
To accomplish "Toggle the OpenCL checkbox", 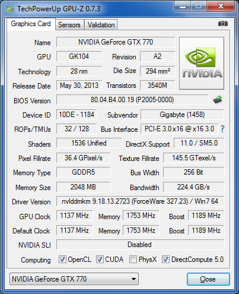I will pyautogui.click(x=62, y=259).
